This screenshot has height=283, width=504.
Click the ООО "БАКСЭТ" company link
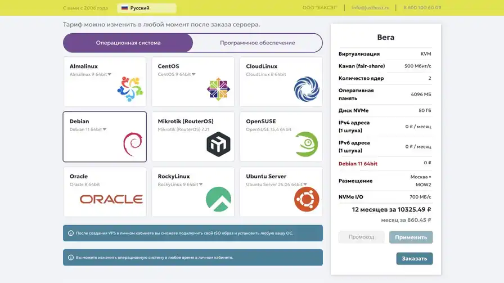click(x=319, y=8)
